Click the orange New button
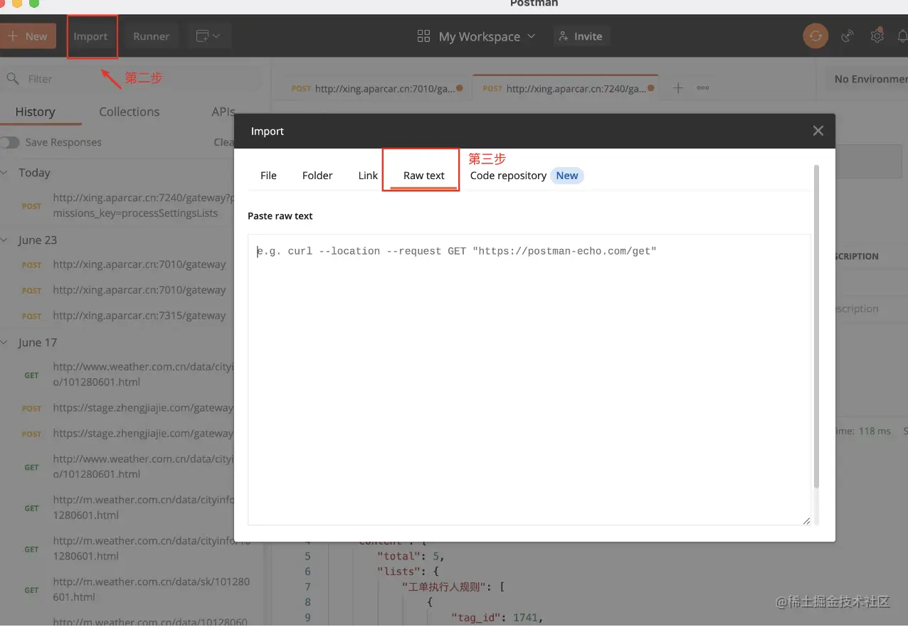908x627 pixels. pos(27,36)
